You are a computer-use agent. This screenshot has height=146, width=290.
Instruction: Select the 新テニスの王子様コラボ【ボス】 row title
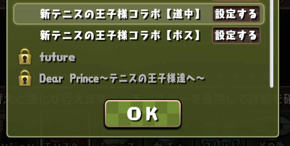tap(120, 35)
